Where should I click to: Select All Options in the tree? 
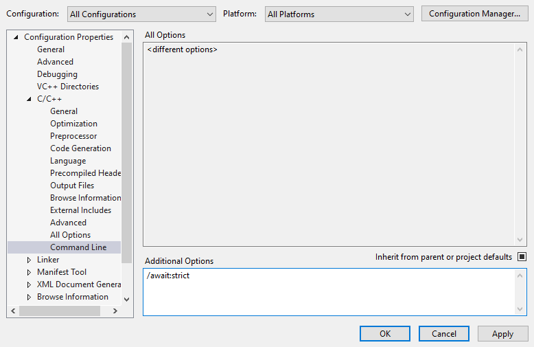[70, 235]
